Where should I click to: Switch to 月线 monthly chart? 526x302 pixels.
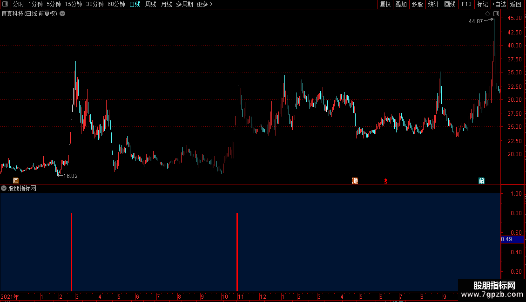(x=166, y=4)
